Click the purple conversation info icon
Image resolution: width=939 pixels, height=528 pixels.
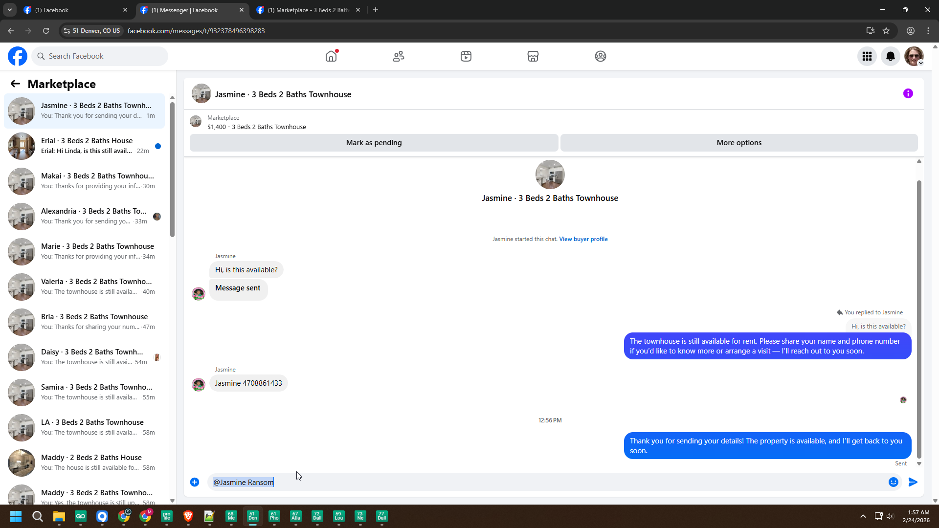click(x=908, y=93)
